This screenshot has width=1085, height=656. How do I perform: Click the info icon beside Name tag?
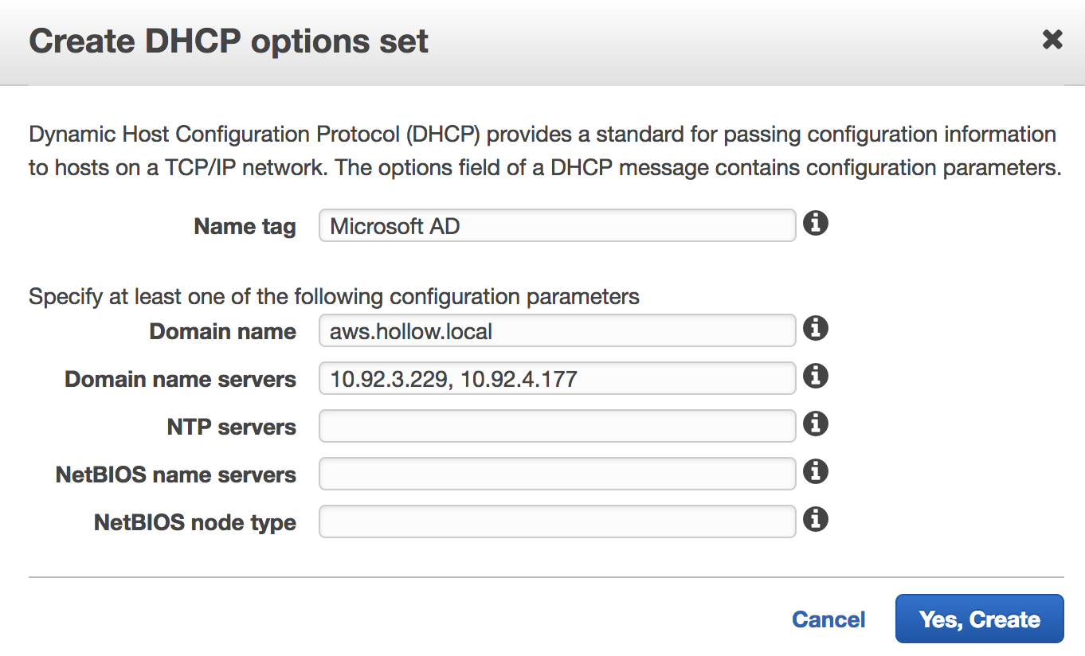click(815, 224)
